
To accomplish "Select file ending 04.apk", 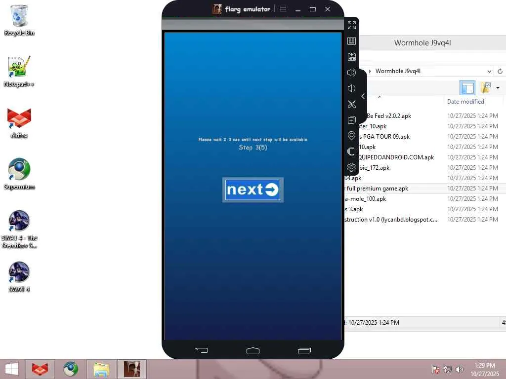I will [353, 178].
